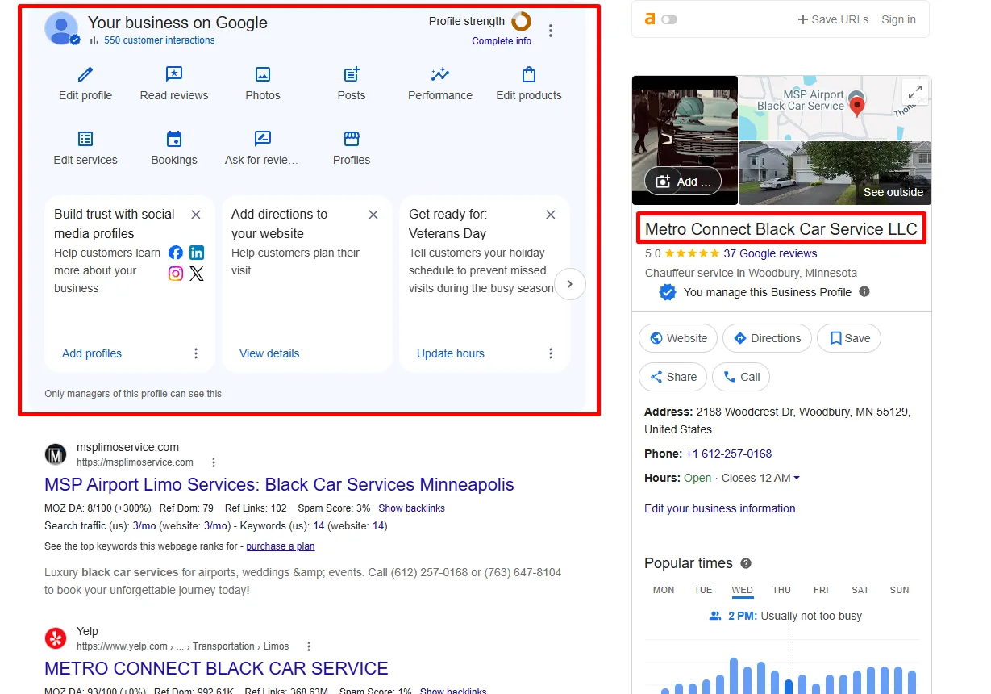Dismiss the social media profiles card
The height and width of the screenshot is (694, 991).
click(x=196, y=215)
